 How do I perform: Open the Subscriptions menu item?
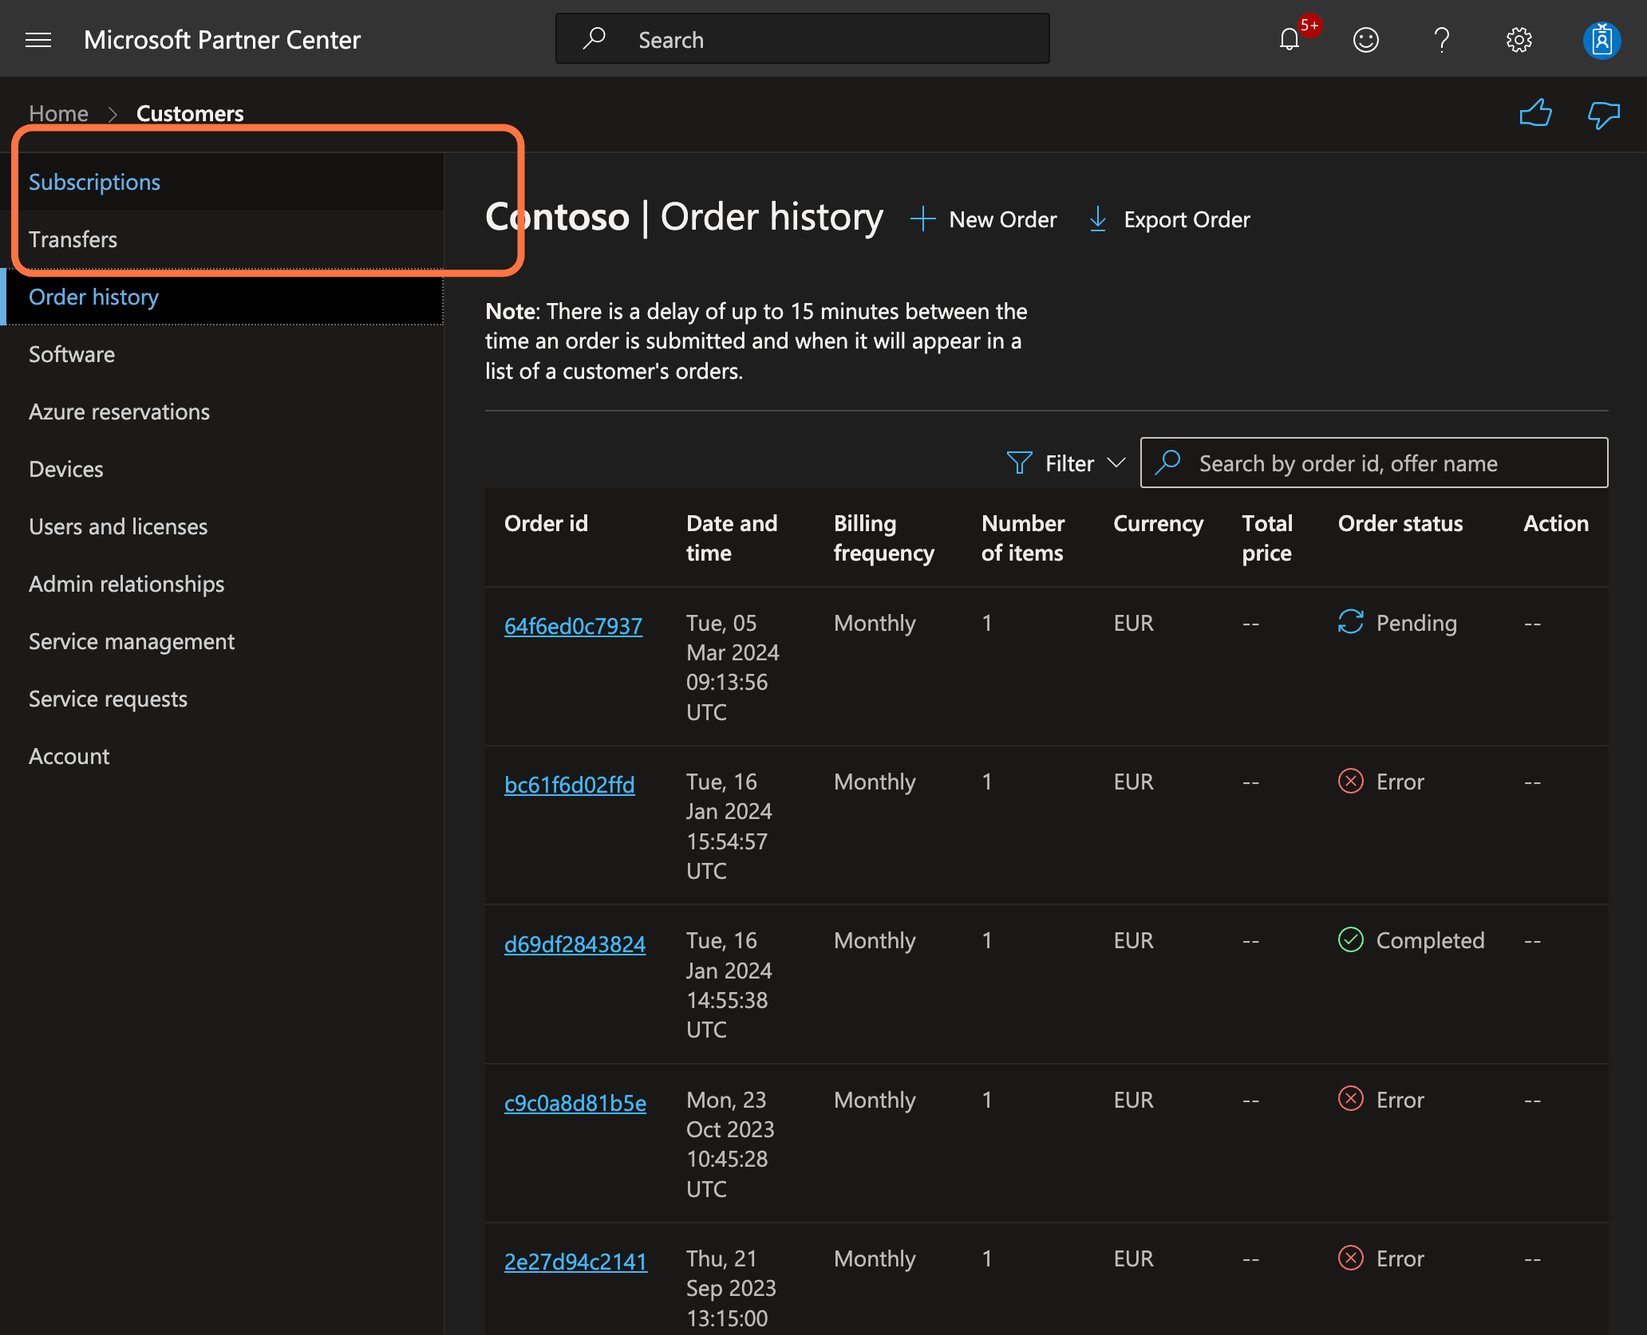223,182
